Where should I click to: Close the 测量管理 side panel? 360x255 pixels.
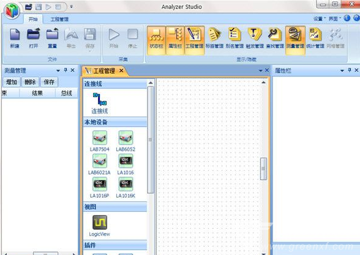point(72,70)
